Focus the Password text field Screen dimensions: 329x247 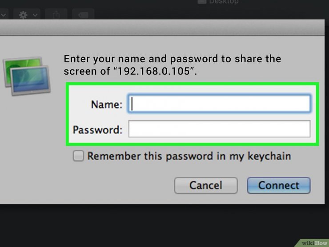click(219, 130)
